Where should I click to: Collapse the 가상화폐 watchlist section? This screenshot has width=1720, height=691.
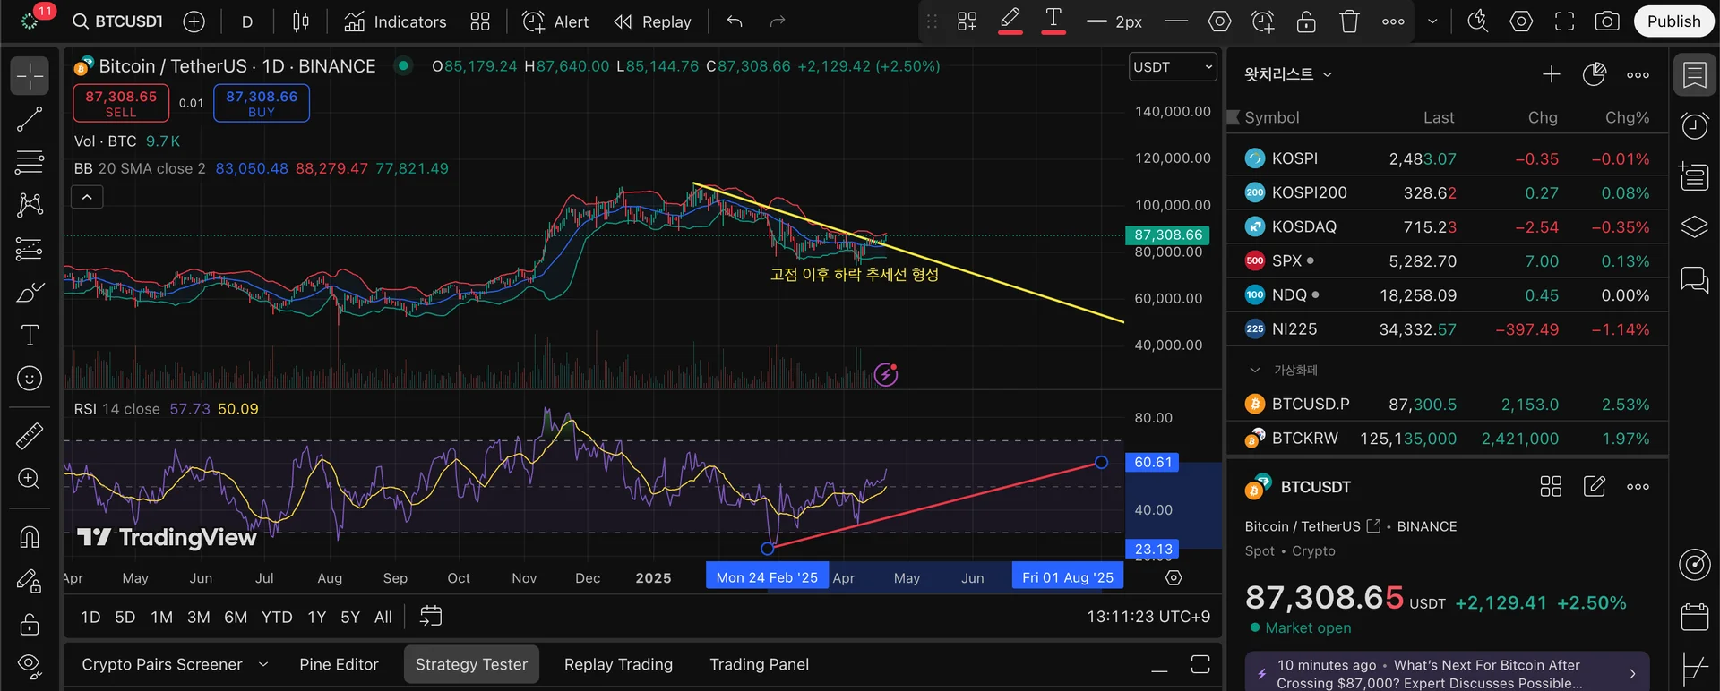1255,370
